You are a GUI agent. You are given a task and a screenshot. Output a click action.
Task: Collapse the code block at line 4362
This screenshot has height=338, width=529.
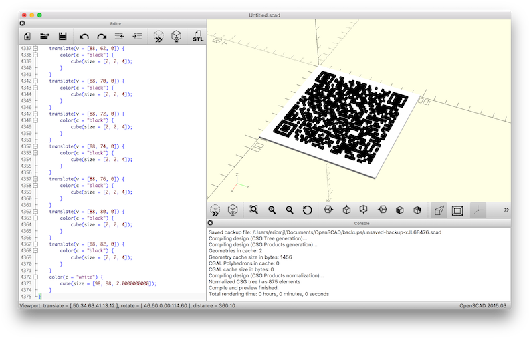click(x=35, y=212)
